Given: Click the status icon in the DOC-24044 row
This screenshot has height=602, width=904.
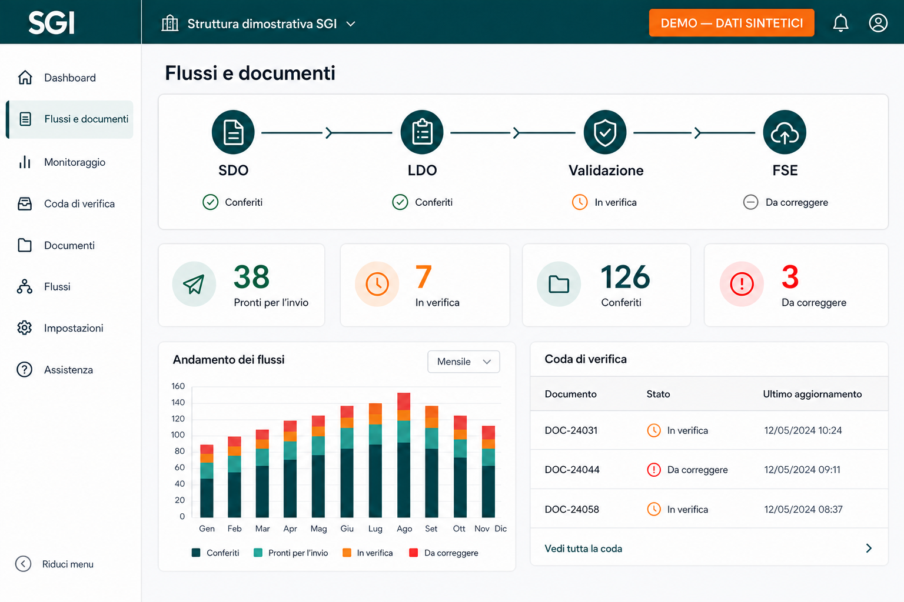Looking at the screenshot, I should tap(654, 470).
